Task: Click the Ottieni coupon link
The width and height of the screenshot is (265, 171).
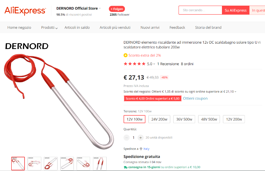Action: (195, 99)
